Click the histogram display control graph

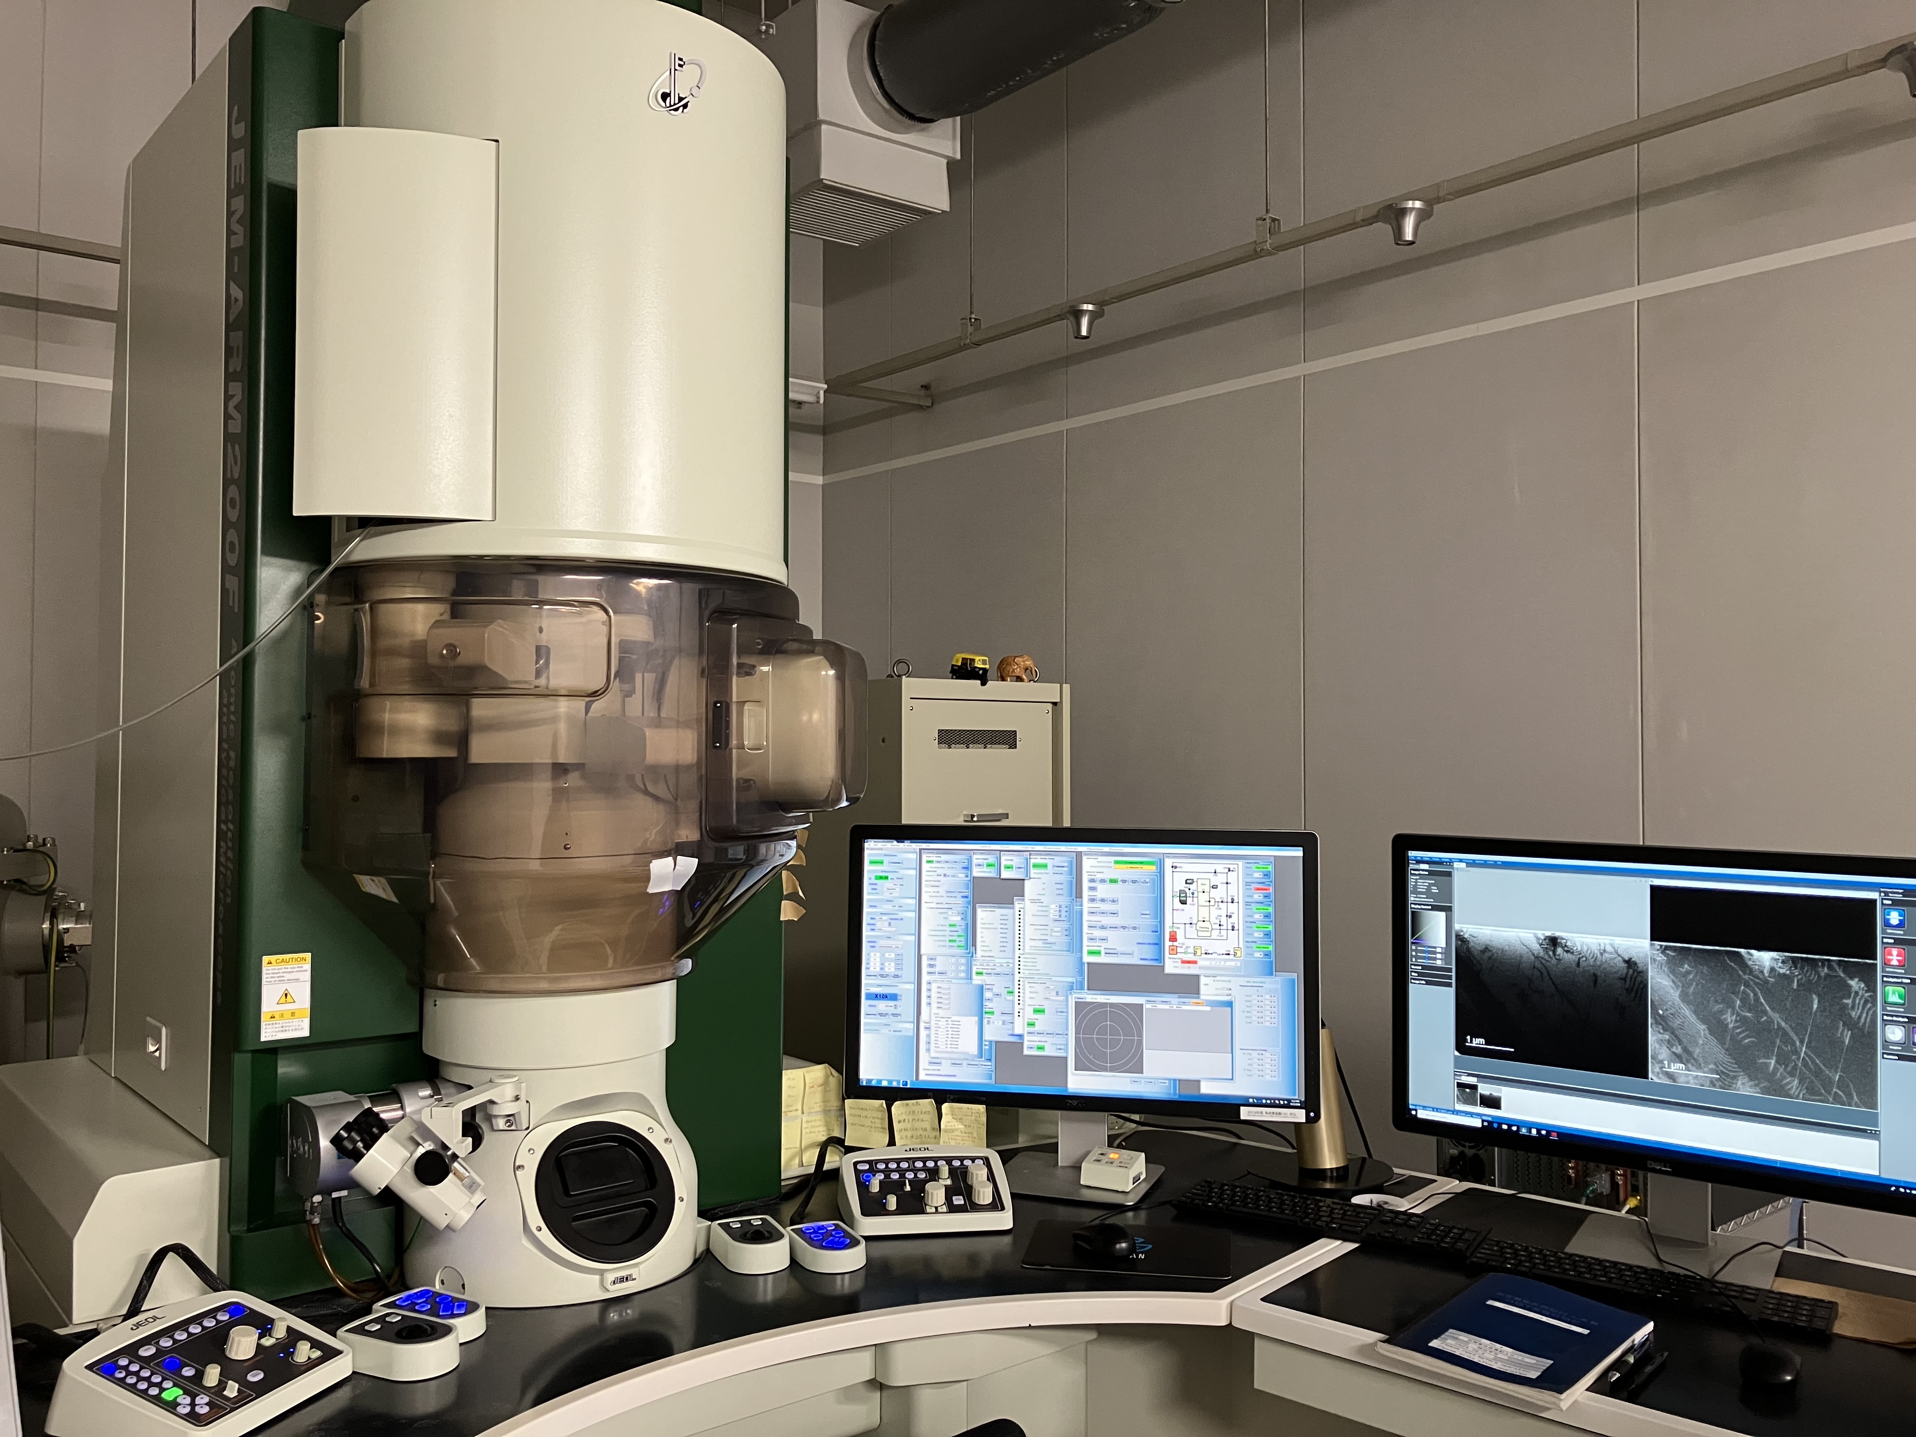1429,929
